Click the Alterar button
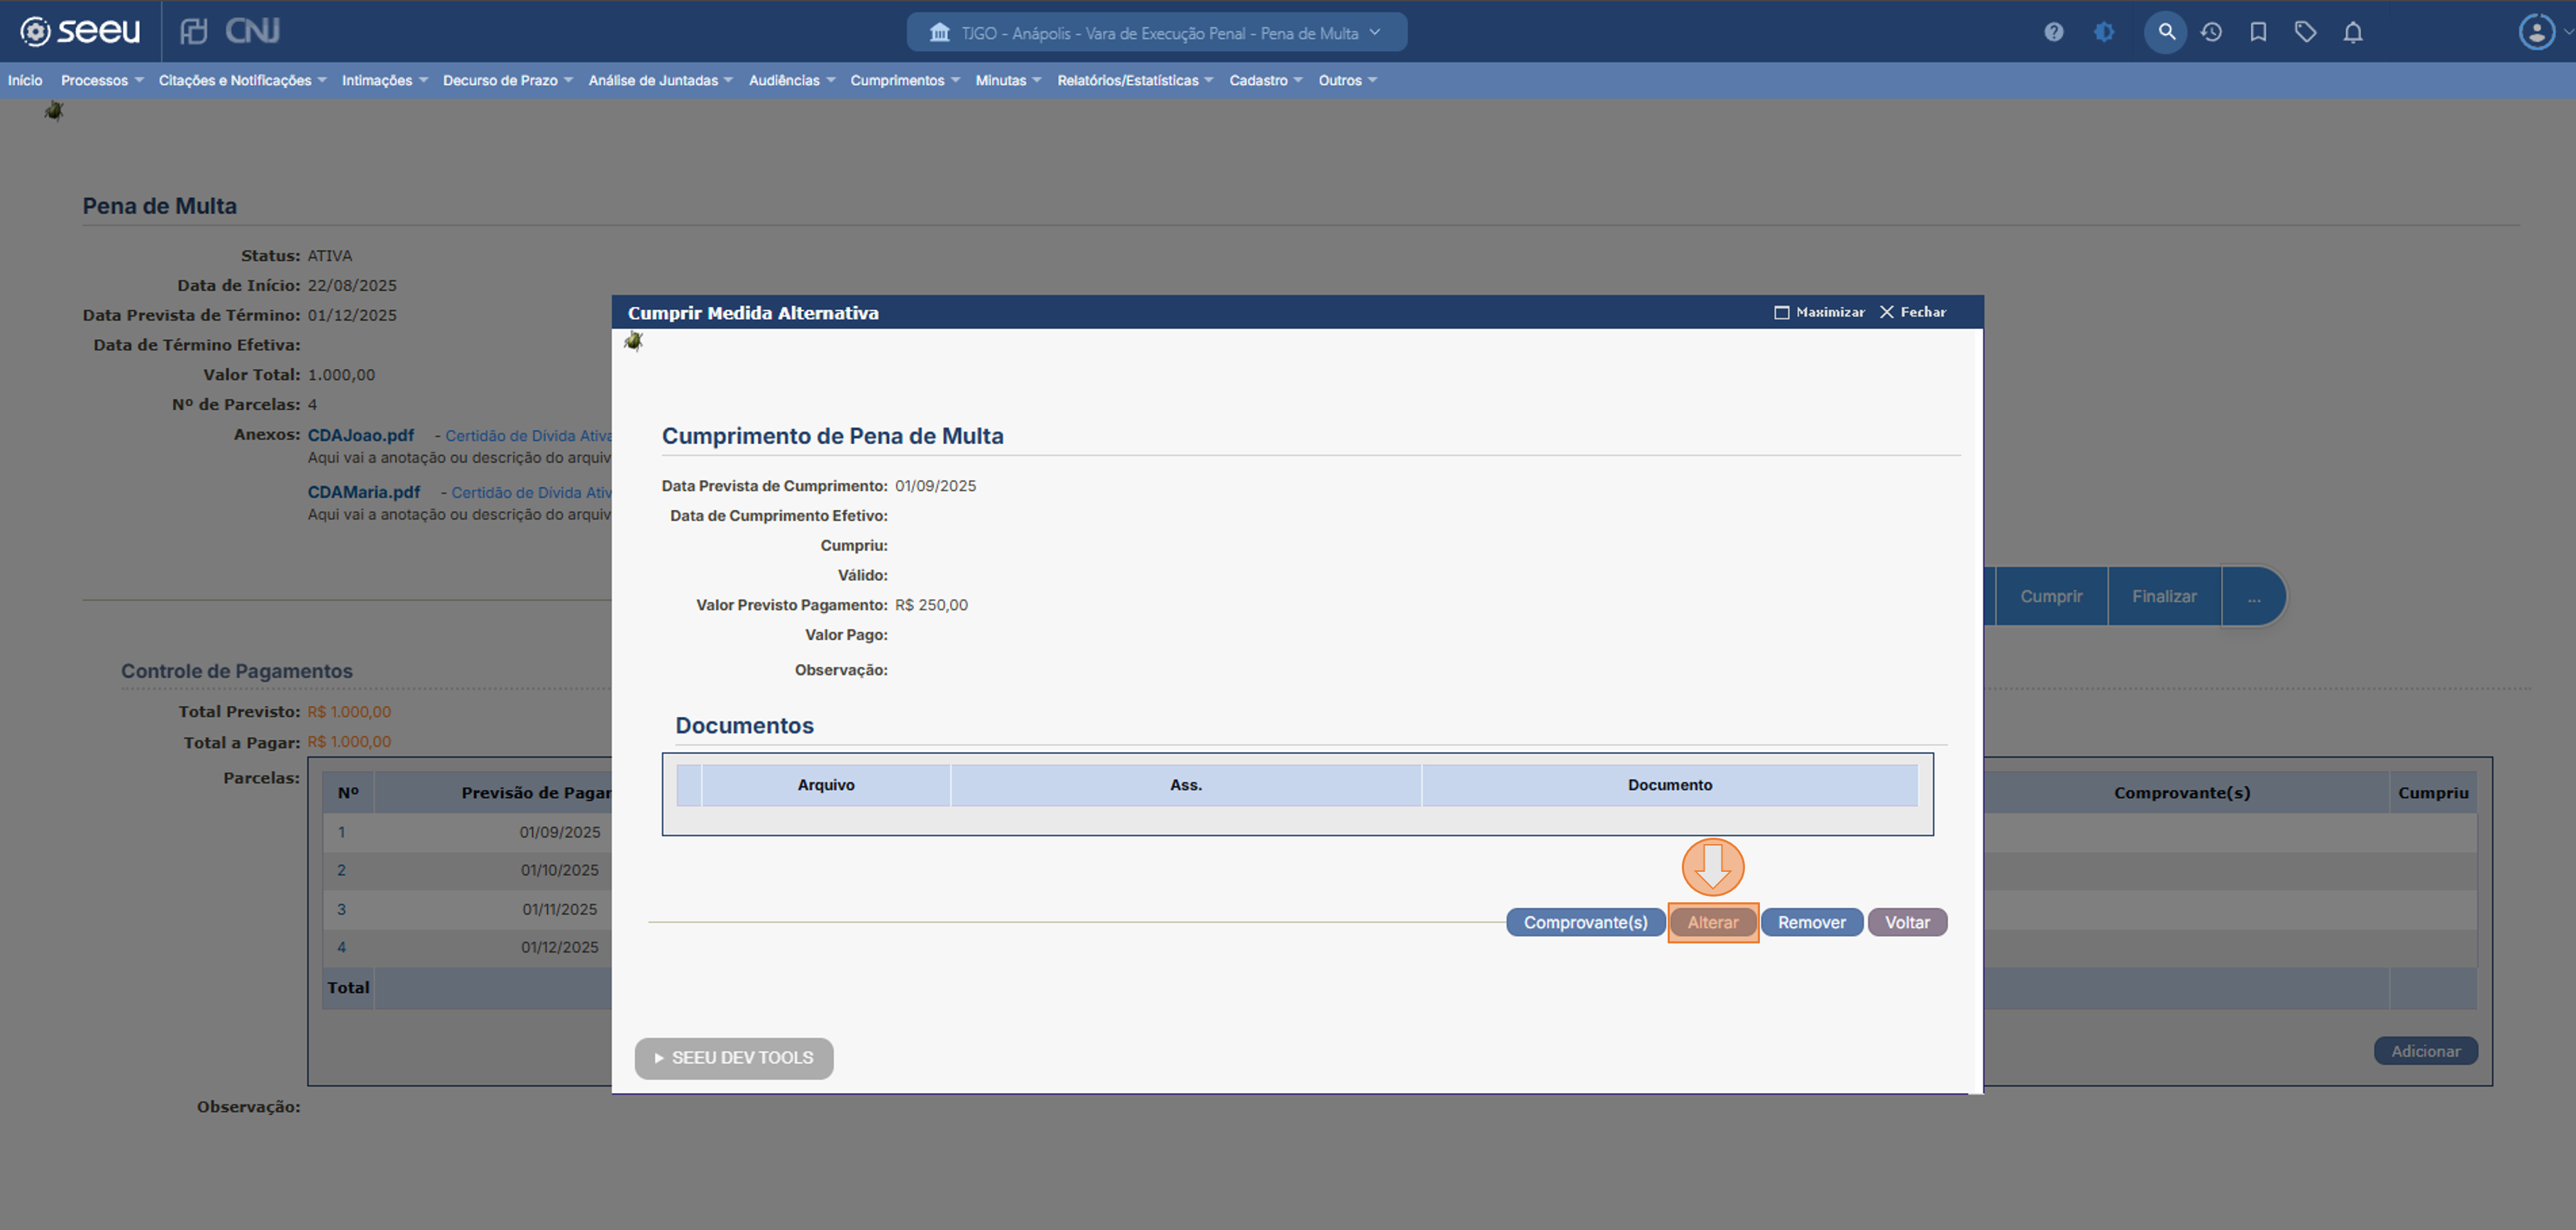This screenshot has height=1230, width=2576. tap(1712, 922)
